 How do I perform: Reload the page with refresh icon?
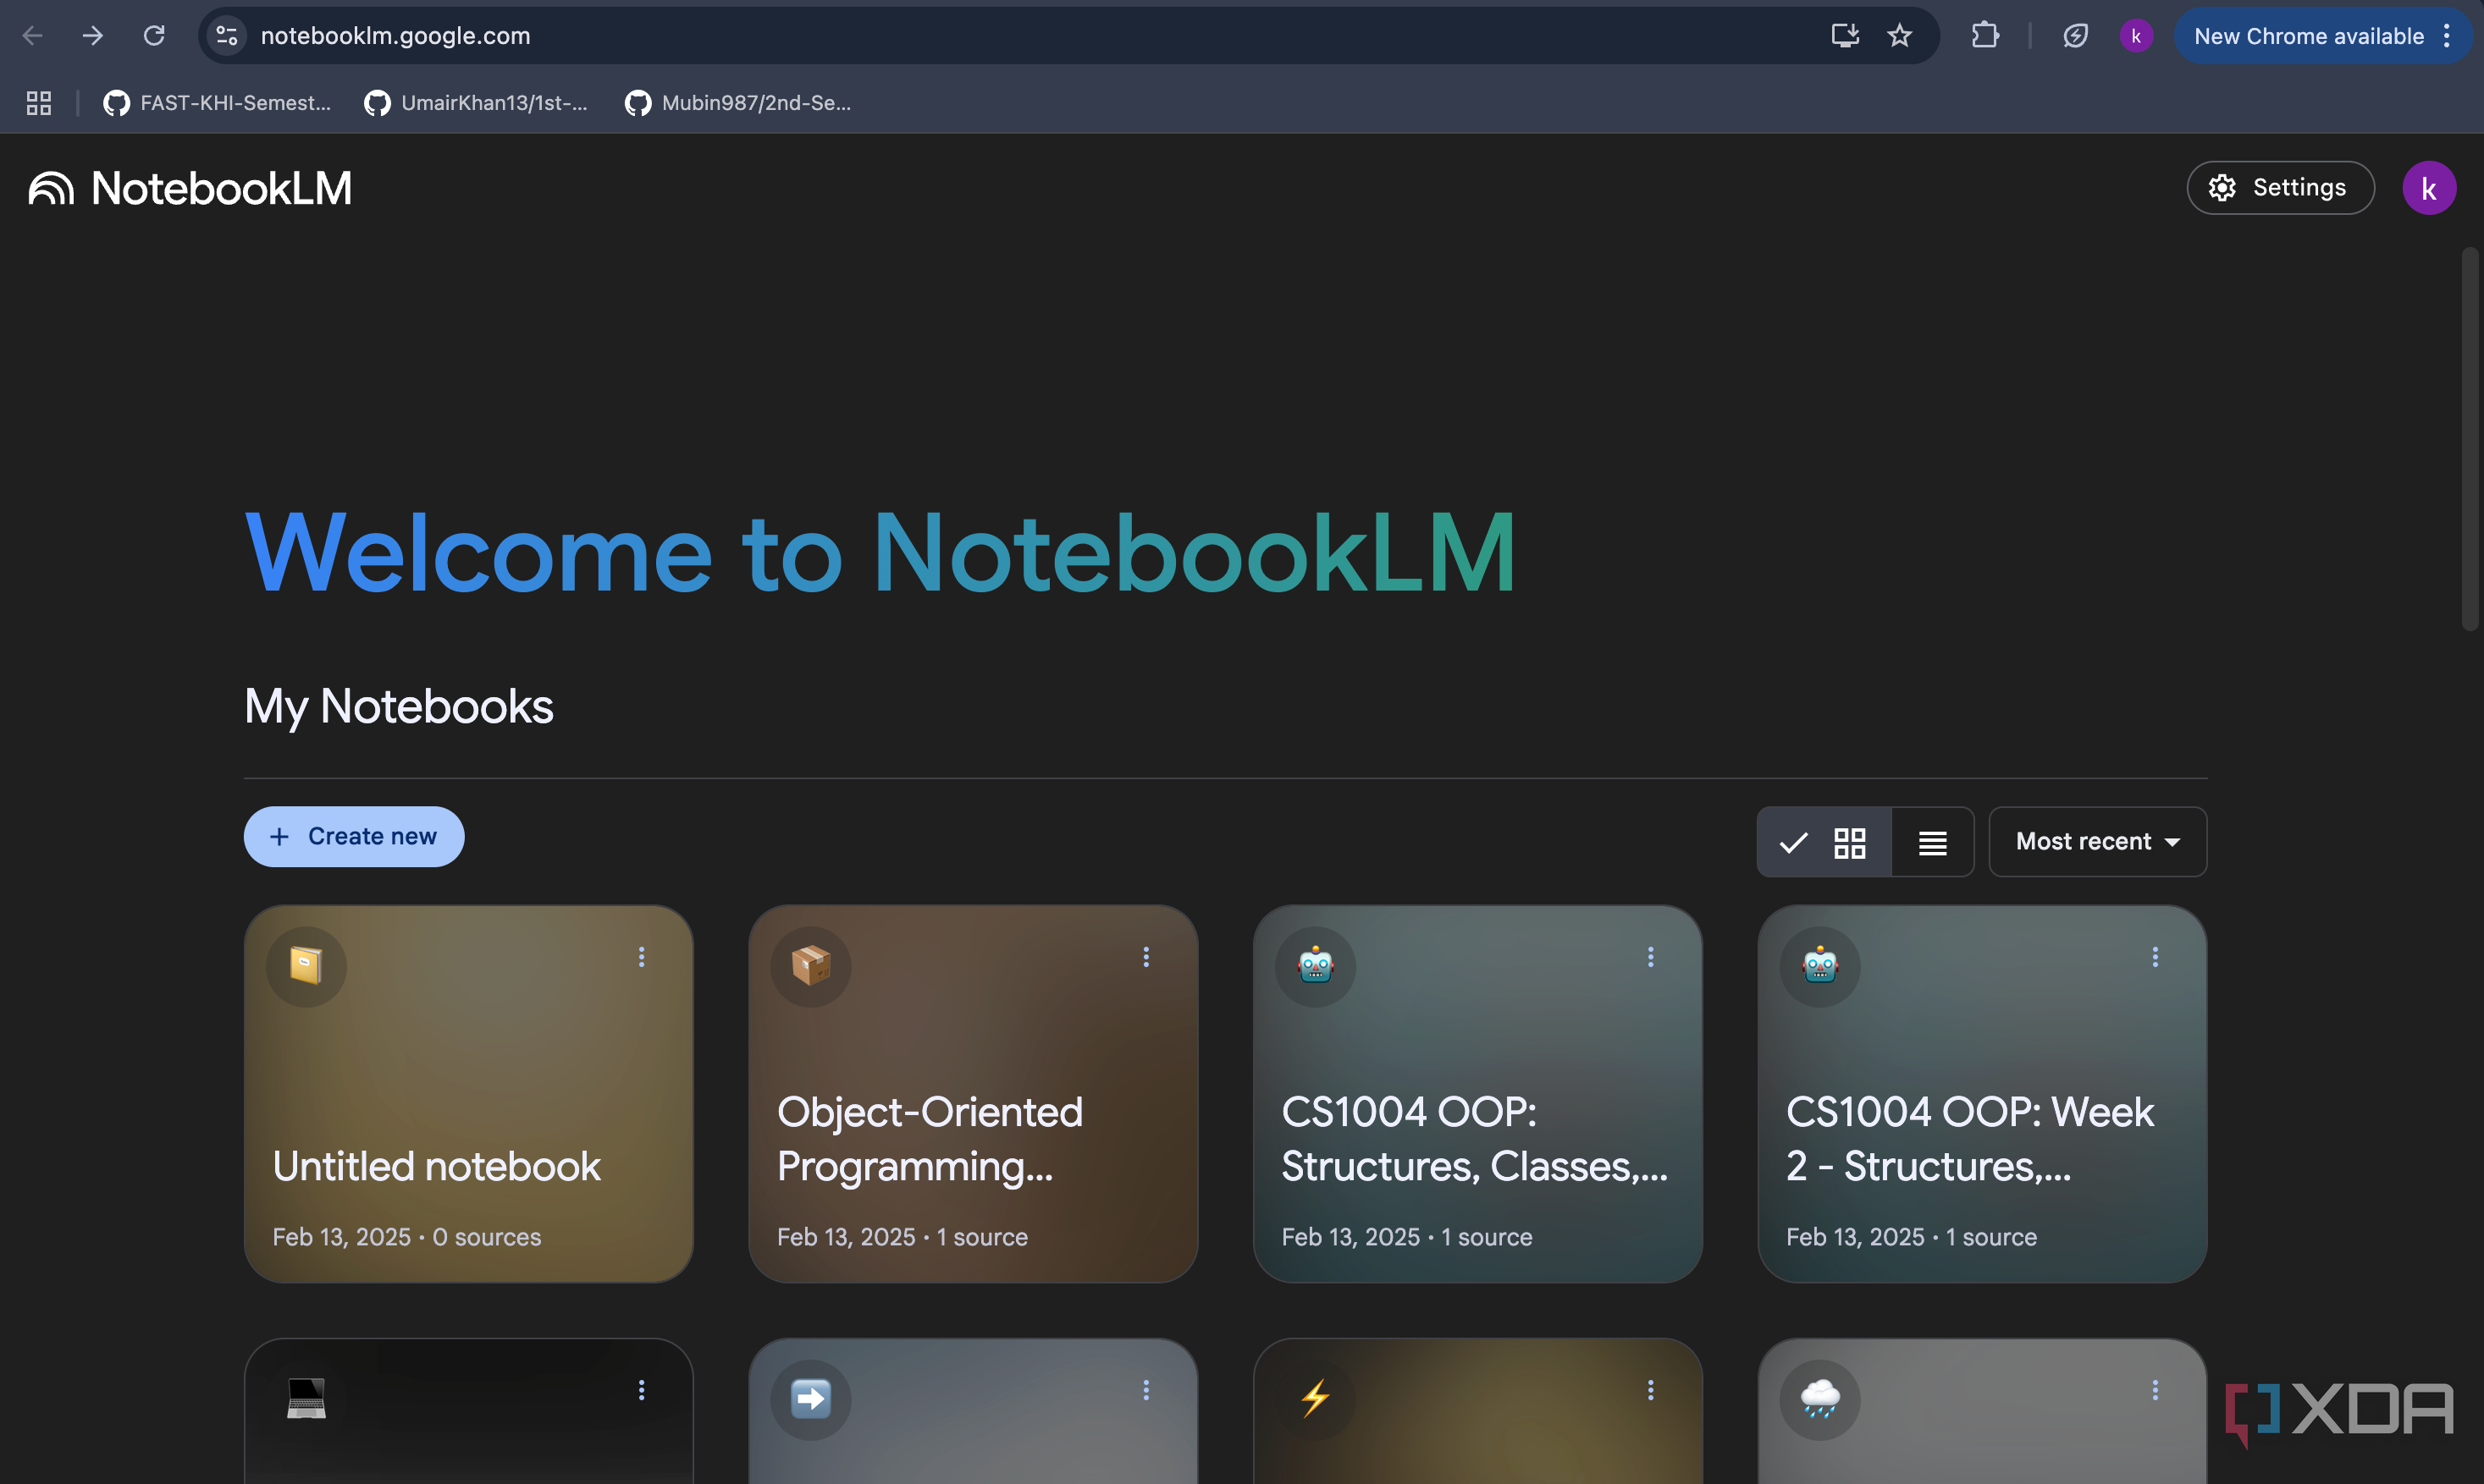(154, 36)
